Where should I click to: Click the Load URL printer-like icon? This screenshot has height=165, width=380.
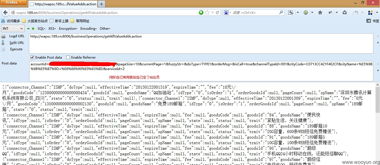point(3,36)
